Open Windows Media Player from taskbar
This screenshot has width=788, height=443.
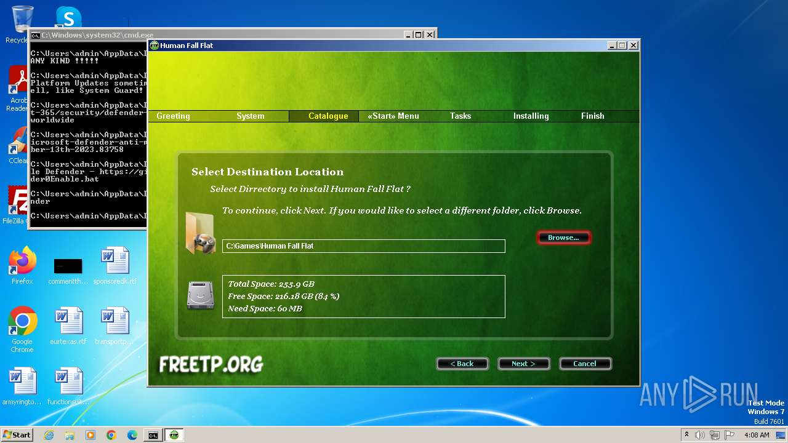pyautogui.click(x=90, y=435)
